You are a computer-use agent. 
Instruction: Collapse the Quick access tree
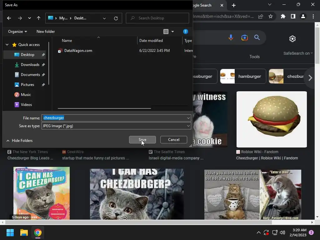pyautogui.click(x=7, y=44)
